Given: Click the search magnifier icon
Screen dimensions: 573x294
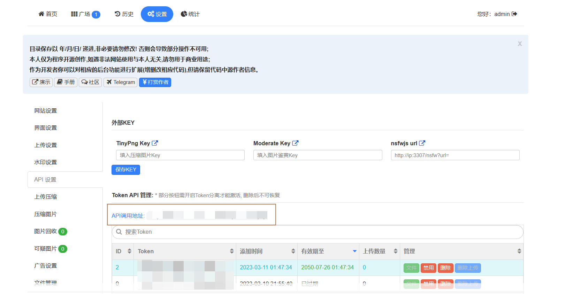Looking at the screenshot, I should 119,232.
